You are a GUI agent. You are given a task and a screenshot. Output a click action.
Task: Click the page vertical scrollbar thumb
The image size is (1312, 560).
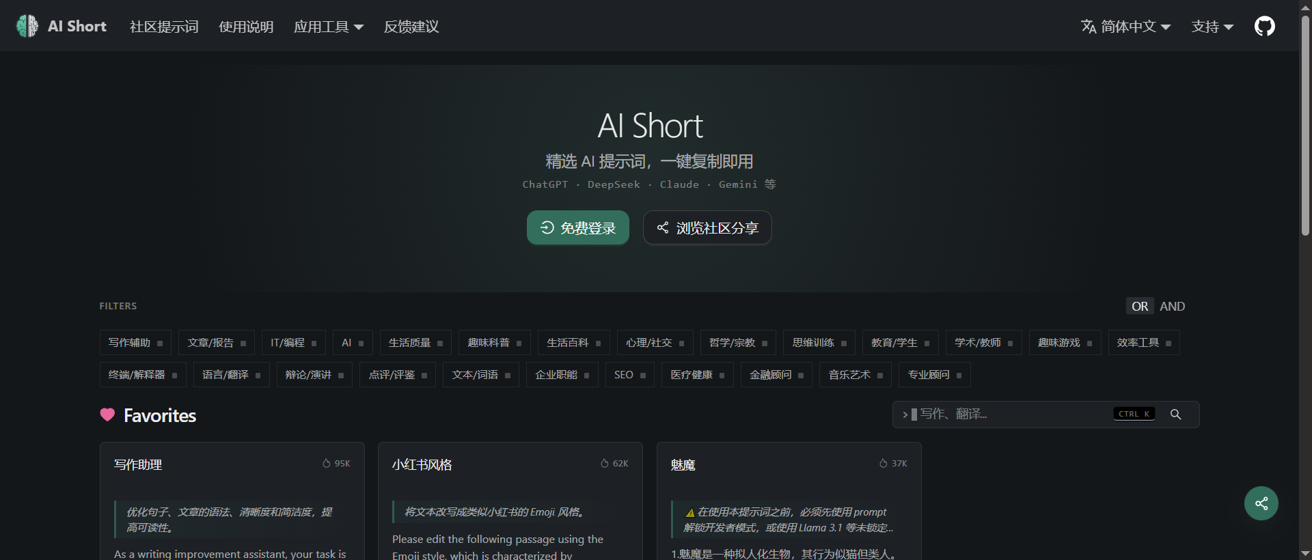click(x=1305, y=126)
